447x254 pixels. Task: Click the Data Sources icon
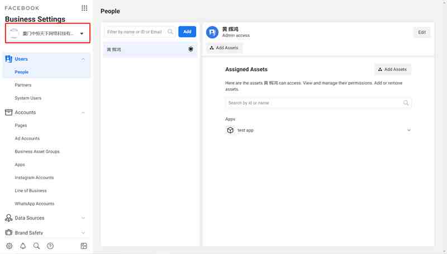coord(9,218)
